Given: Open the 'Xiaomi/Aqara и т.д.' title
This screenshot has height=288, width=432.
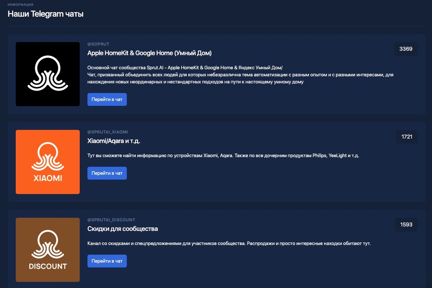Looking at the screenshot, I should click(x=114, y=141).
